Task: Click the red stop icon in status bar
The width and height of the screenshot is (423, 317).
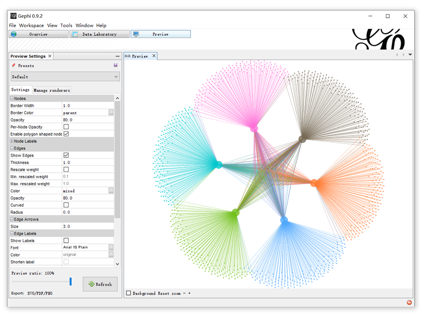Action: click(409, 303)
